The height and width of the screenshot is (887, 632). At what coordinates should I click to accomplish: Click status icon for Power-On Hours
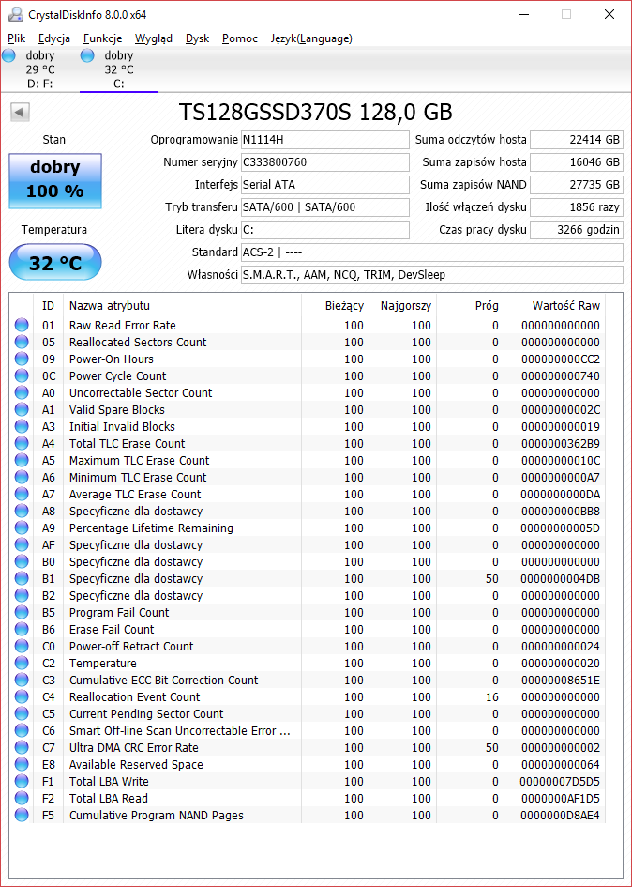click(x=22, y=359)
